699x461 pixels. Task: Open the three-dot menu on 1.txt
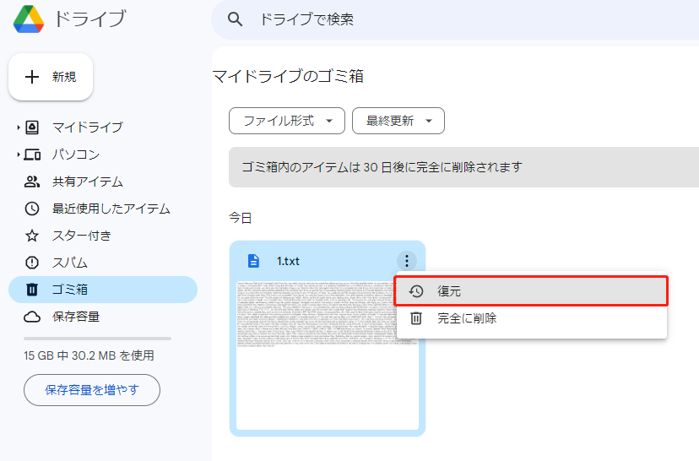coord(407,261)
